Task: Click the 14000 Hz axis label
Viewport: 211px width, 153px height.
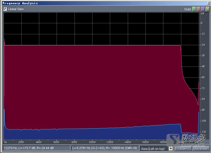Action: click(128, 142)
